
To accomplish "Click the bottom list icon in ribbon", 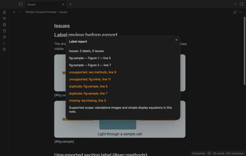I will (x=4, y=49).
